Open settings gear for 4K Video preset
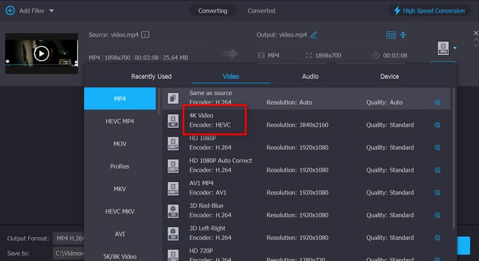This screenshot has width=479, height=261. [437, 125]
